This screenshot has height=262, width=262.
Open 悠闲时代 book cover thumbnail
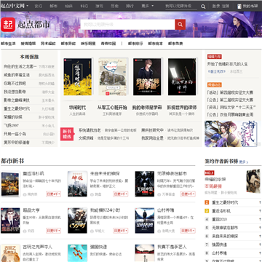coord(78,76)
